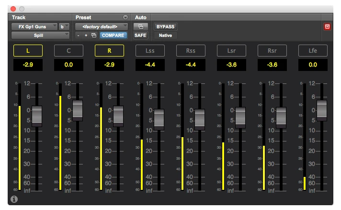The image size is (341, 210).
Task: Open the factory default preset dropdown
Action: click(102, 27)
